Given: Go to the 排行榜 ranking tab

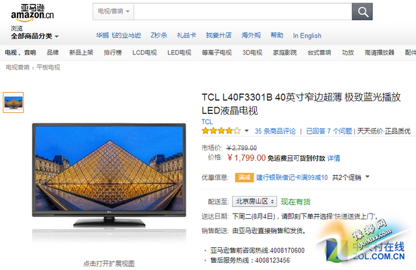Looking at the screenshot, I should [x=112, y=53].
